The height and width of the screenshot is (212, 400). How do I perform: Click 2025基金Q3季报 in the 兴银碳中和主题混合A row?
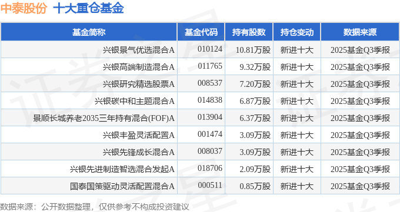point(360,101)
